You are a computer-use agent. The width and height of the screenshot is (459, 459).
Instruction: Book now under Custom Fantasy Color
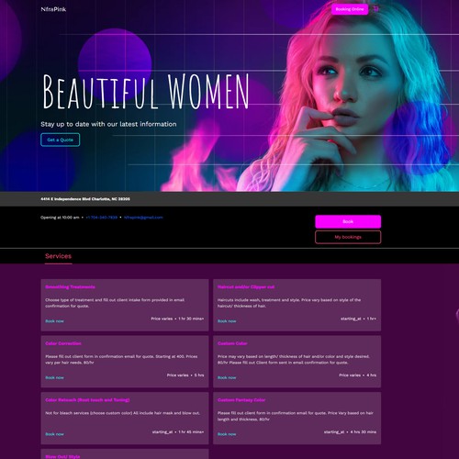[x=227, y=434]
